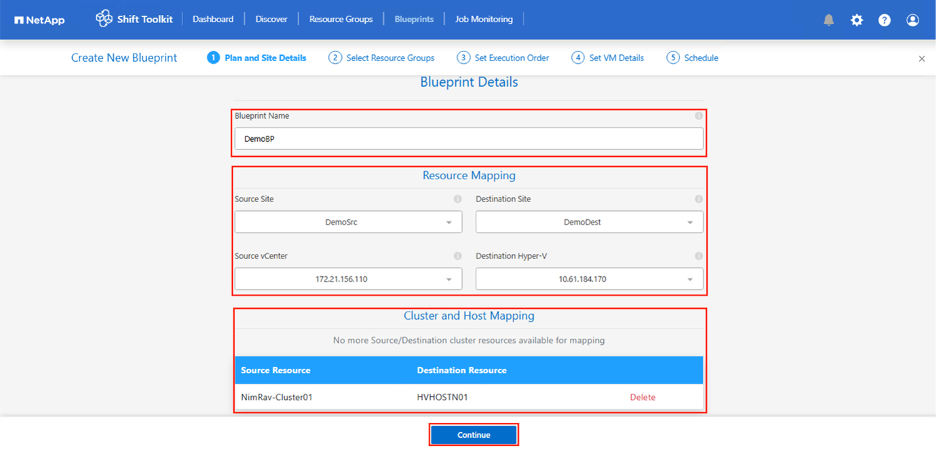Click the Blueprint Name input field

469,139
